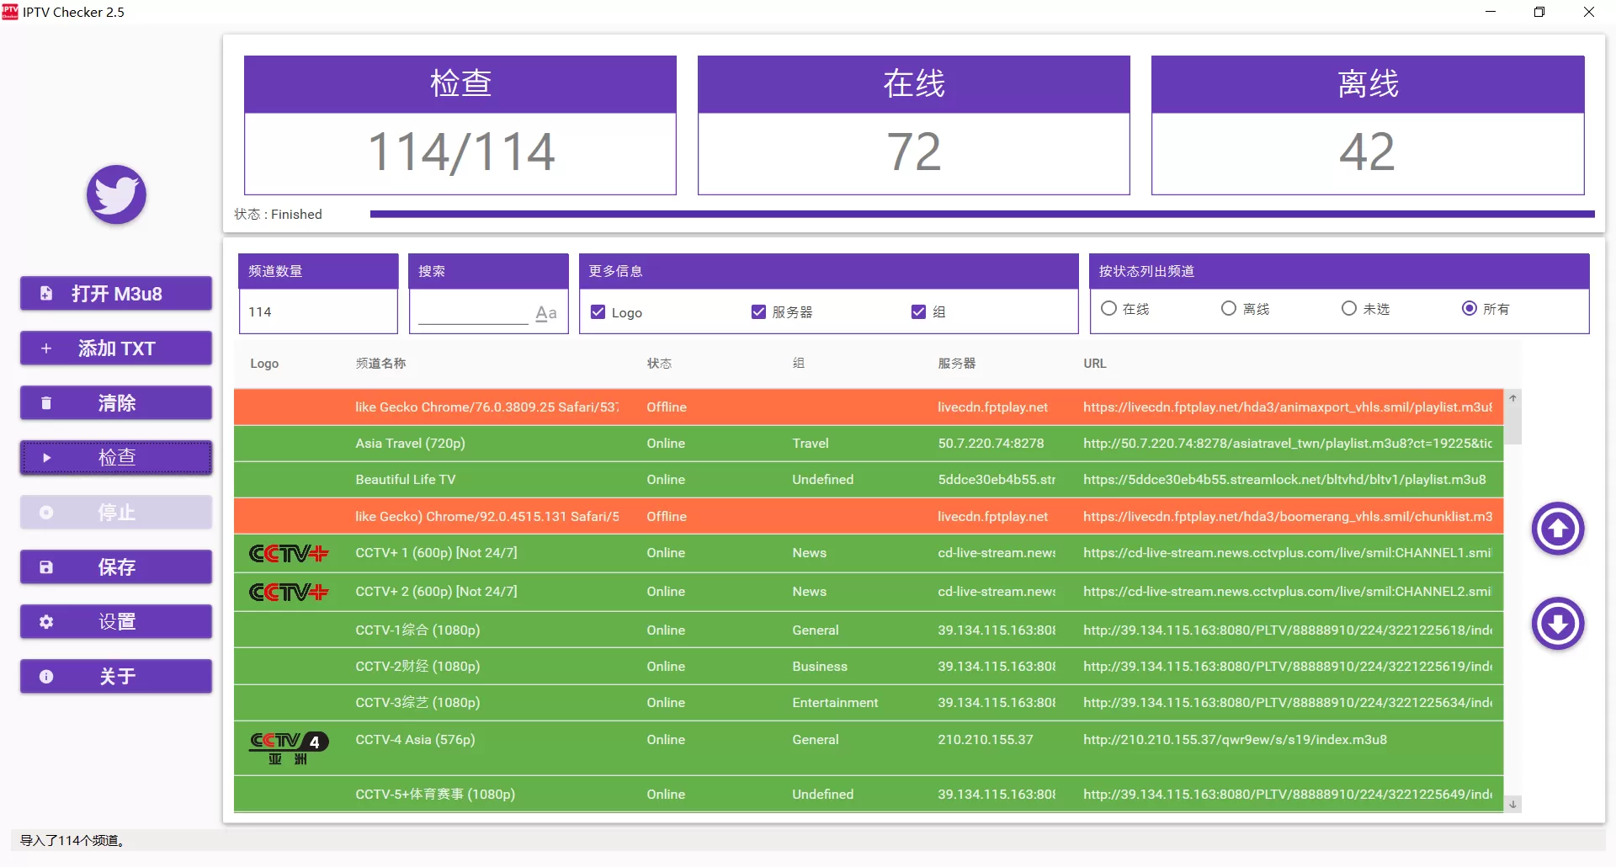Click the save (disk) icon on 保存
The height and width of the screenshot is (867, 1616).
46,566
